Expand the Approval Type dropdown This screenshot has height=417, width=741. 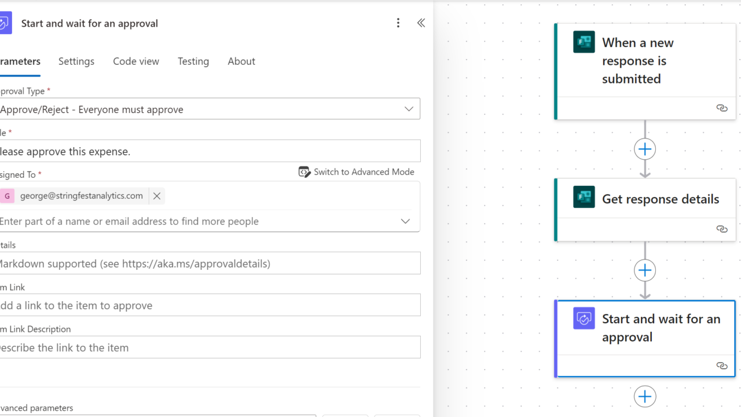tap(409, 109)
